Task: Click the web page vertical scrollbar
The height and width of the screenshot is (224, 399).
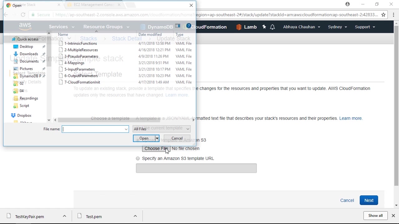Action: click(397, 106)
